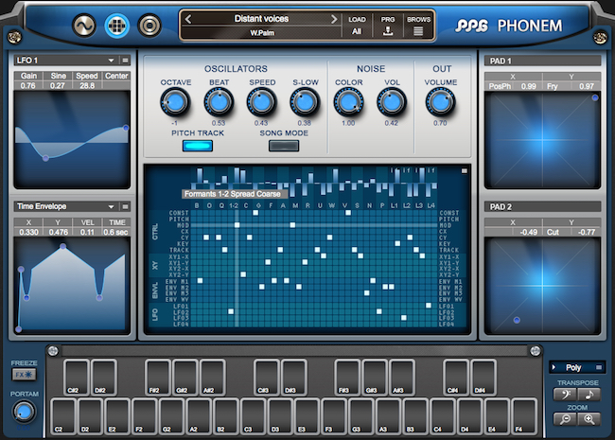Image resolution: width=615 pixels, height=440 pixels.
Task: Toggle matrix cell LFO1 row, L3 column
Action: [x=429, y=306]
